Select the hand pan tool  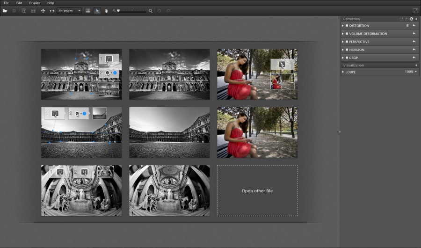(106, 11)
